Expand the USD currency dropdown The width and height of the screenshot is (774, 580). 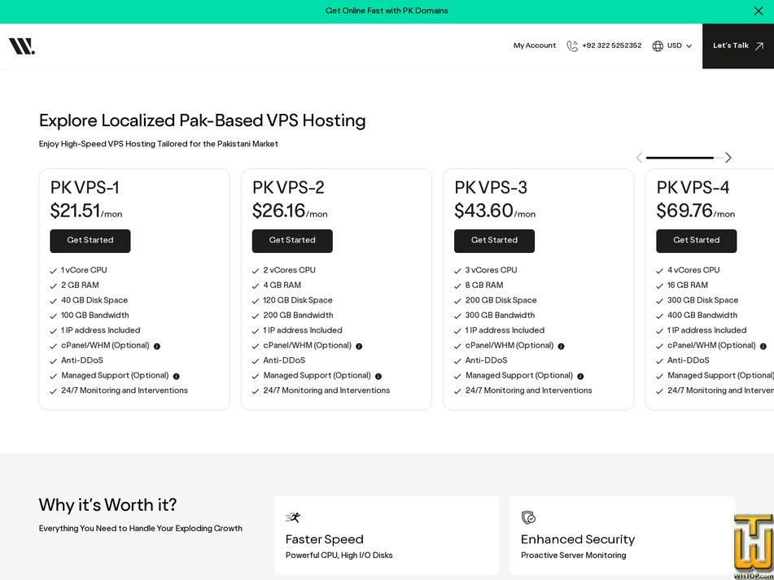tap(689, 46)
